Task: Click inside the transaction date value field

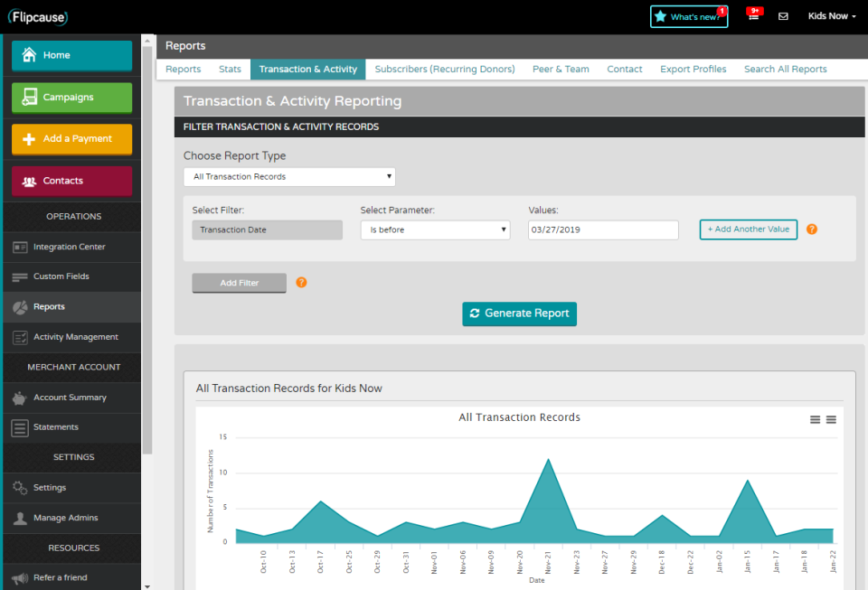Action: [x=603, y=229]
